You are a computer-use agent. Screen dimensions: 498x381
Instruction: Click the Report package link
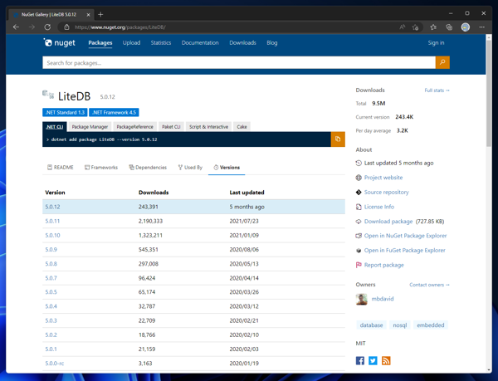click(x=383, y=265)
